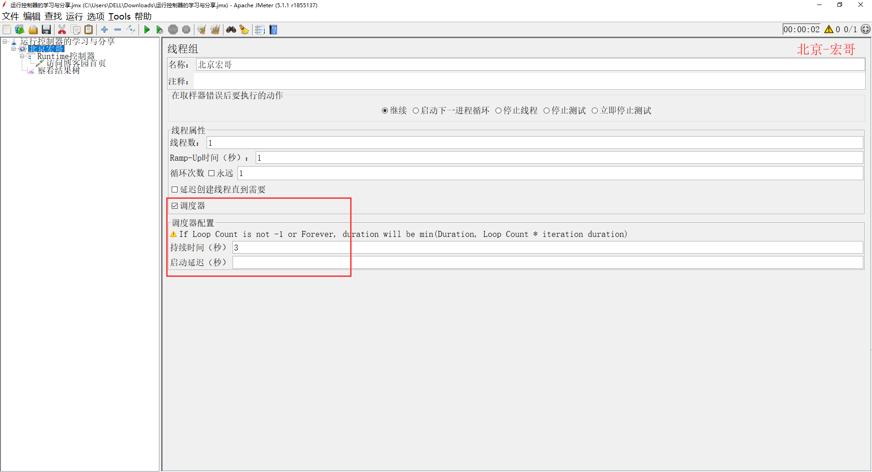Click the warning triangle log icon
The height and width of the screenshot is (472, 872).
[x=829, y=29]
